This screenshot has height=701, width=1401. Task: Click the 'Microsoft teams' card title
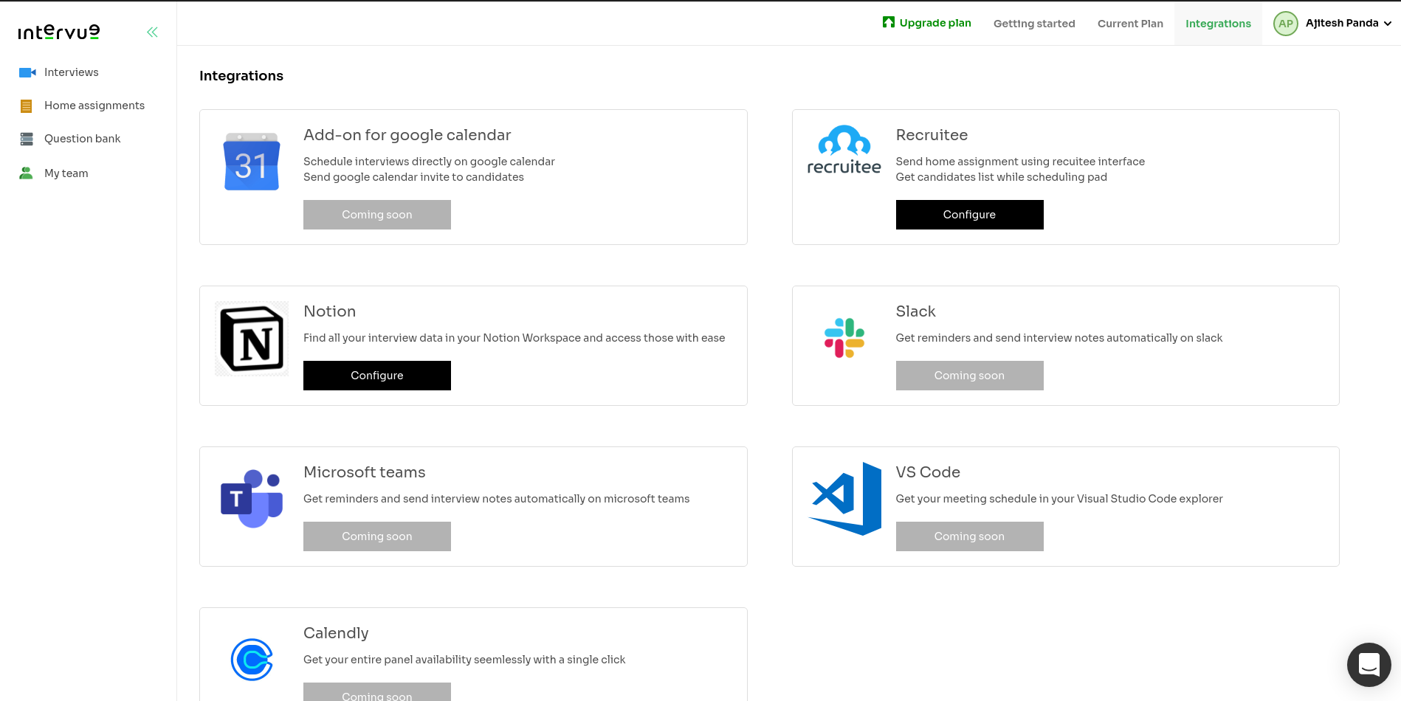(365, 472)
